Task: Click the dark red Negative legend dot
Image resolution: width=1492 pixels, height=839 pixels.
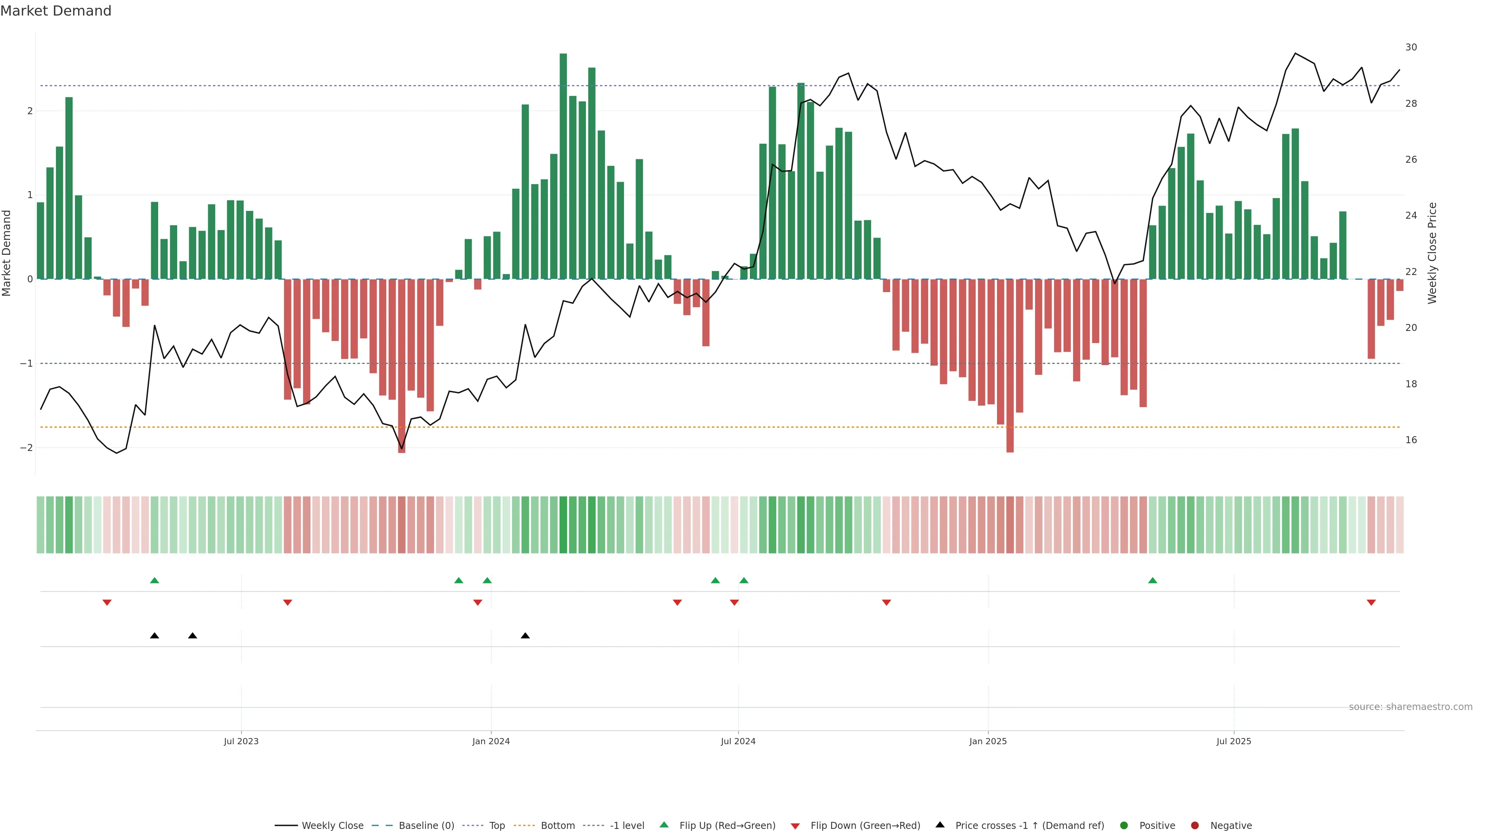Action: coord(1195,826)
